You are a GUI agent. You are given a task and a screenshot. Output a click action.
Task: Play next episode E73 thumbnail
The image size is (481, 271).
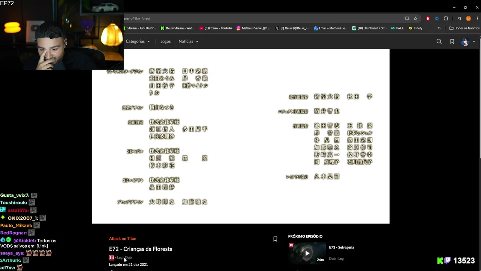307,253
